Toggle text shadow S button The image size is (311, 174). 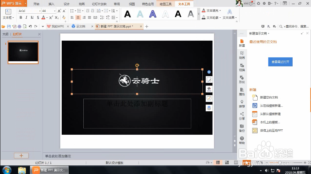pyautogui.click(x=38, y=18)
